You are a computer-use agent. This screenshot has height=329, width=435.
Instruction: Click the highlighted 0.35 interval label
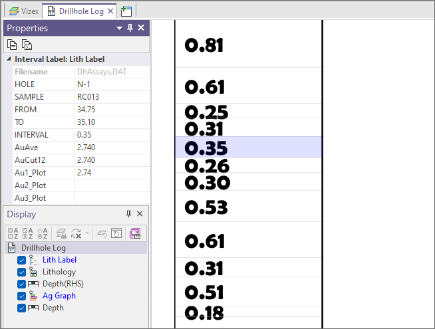(206, 148)
